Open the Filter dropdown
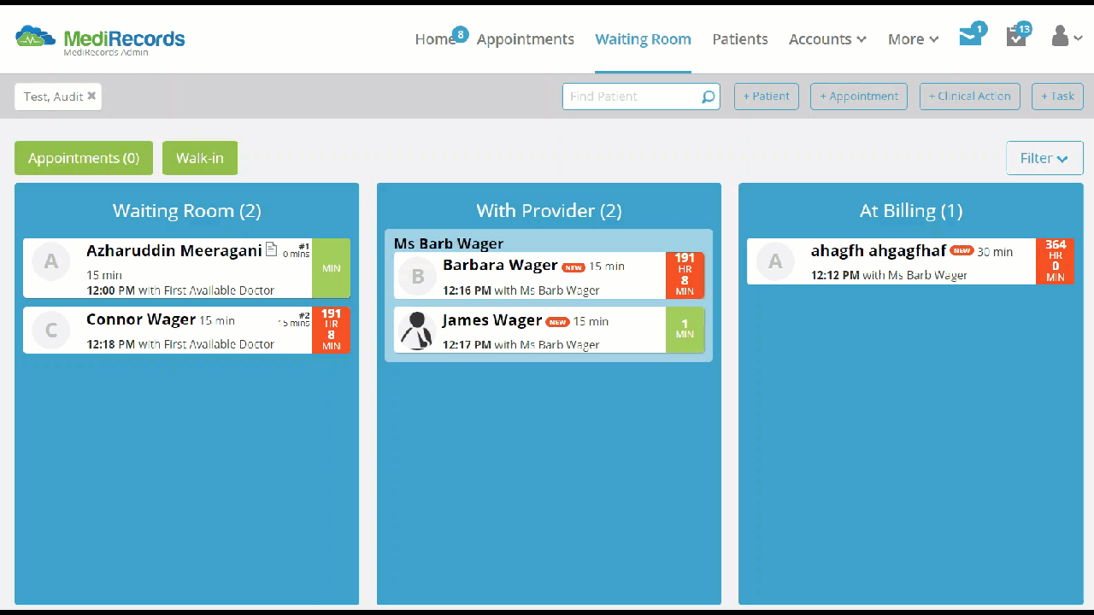Screen dimensions: 1094x615 pos(1044,158)
